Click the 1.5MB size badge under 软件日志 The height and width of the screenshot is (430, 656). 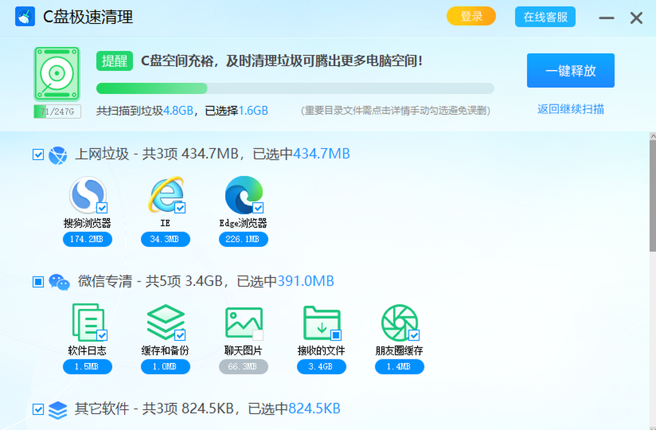[87, 367]
